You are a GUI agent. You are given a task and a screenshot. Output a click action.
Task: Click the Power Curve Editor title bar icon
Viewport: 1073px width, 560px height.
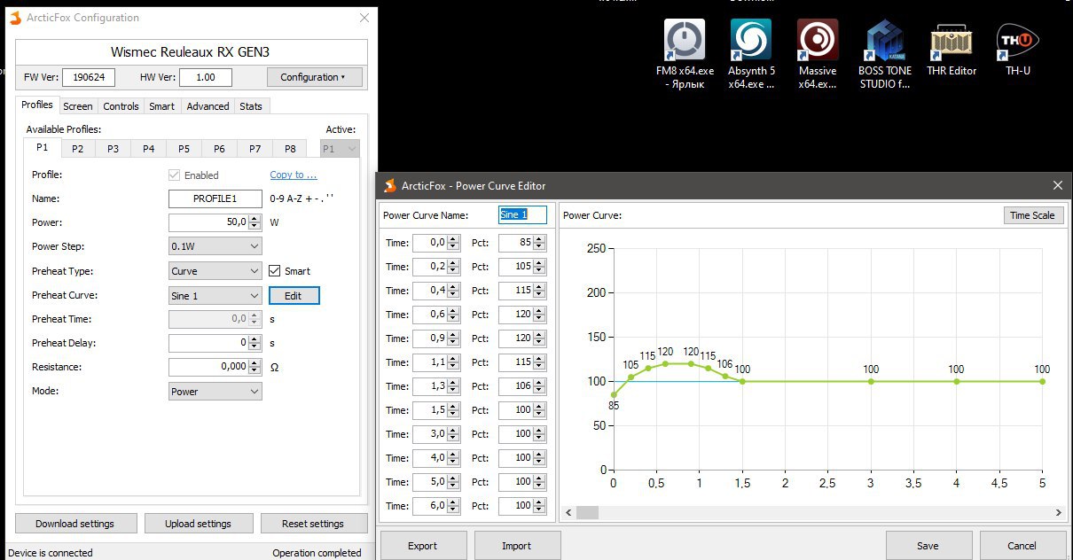[x=388, y=185]
